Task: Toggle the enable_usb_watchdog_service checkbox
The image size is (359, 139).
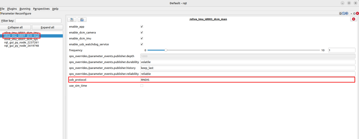Action: click(142, 44)
